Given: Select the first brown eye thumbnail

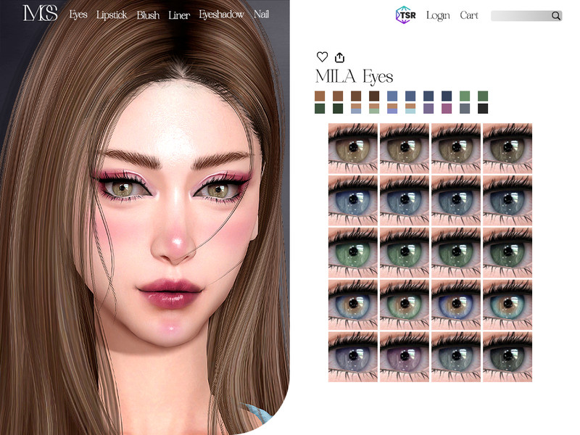Looking at the screenshot, I should [353, 147].
